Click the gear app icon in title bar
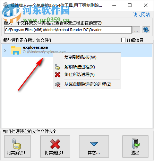 6,5
